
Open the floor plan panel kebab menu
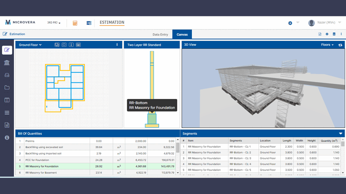(117, 45)
